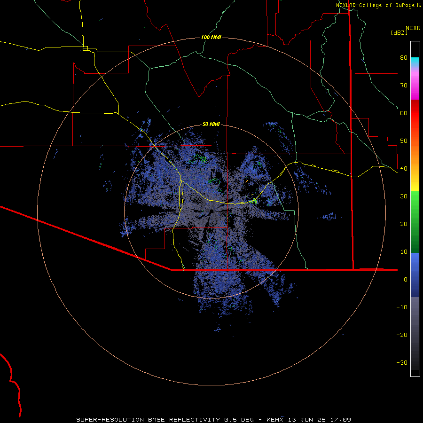Image resolution: width=423 pixels, height=423 pixels.
Task: Click the 100 NMI range ring label
Action: [211, 37]
